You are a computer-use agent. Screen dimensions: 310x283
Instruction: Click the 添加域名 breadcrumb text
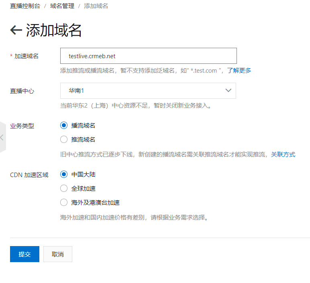coord(96,6)
